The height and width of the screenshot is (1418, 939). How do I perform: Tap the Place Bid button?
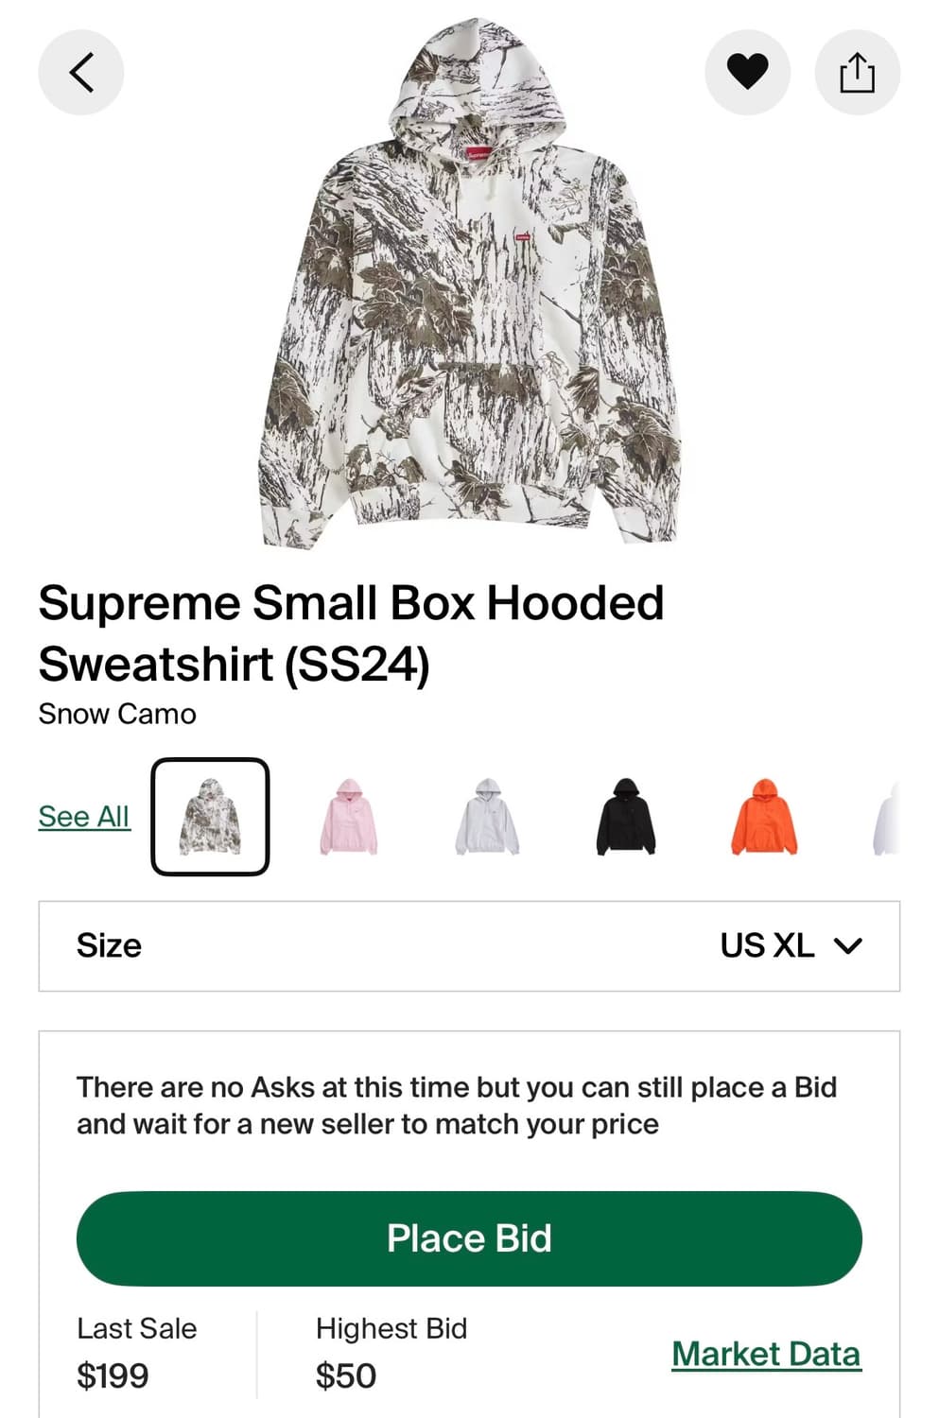(x=469, y=1238)
